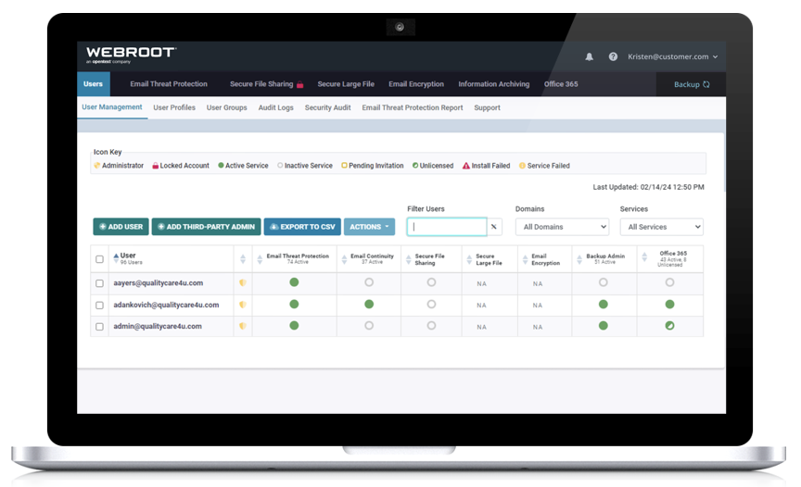Screen dimensions: 801x487
Task: Clear the Filter Users field with X
Action: coord(494,227)
